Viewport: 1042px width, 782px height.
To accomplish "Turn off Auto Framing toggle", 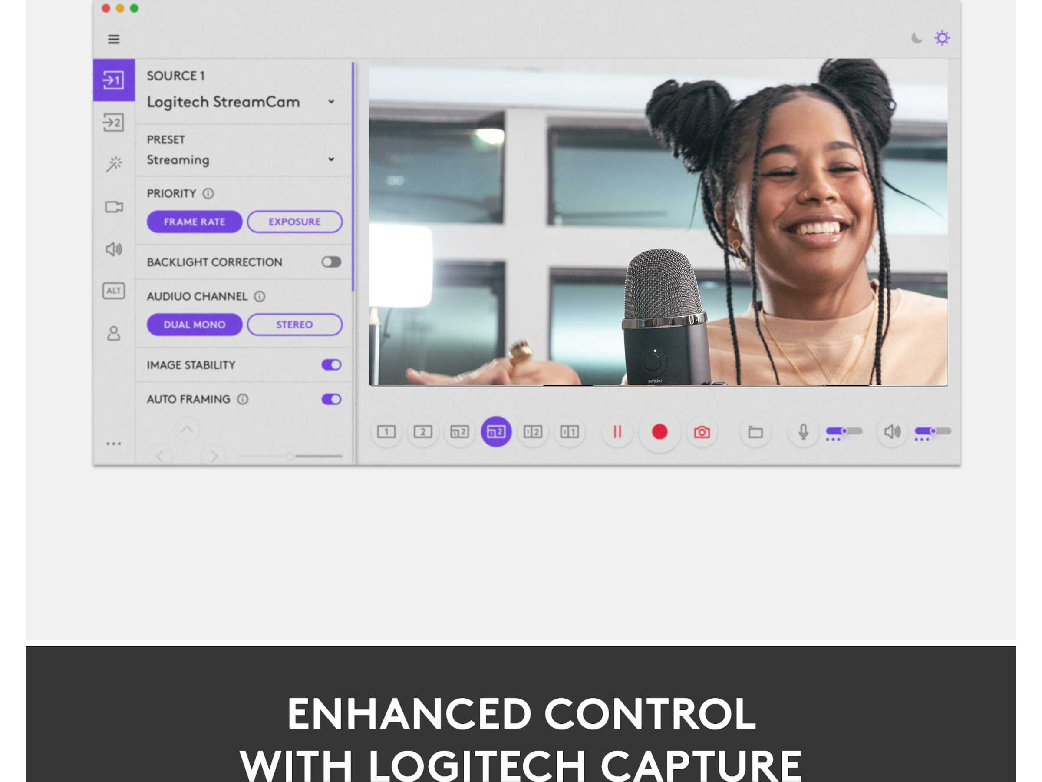I will 331,399.
